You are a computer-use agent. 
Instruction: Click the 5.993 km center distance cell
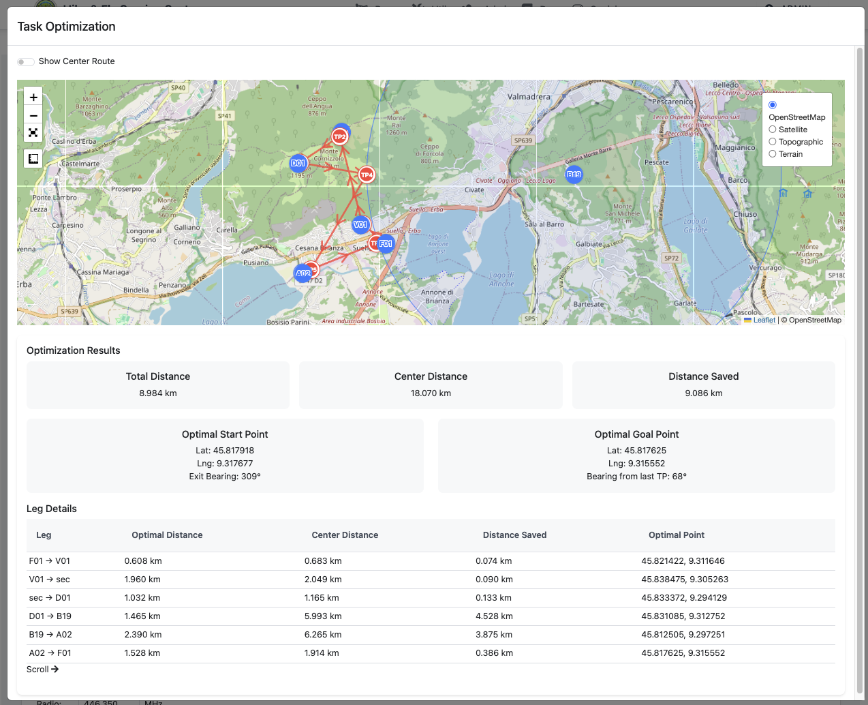click(323, 616)
